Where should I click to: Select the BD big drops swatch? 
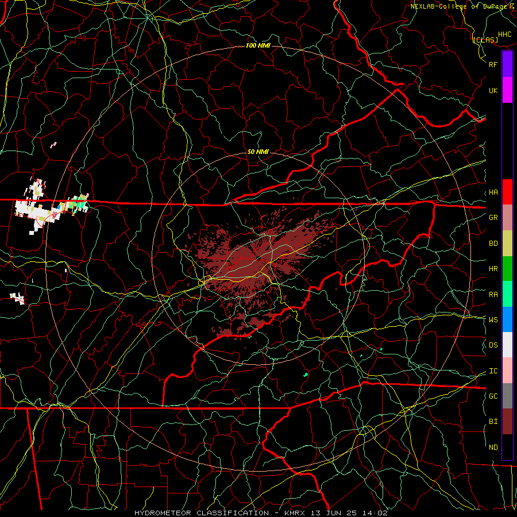pos(507,244)
